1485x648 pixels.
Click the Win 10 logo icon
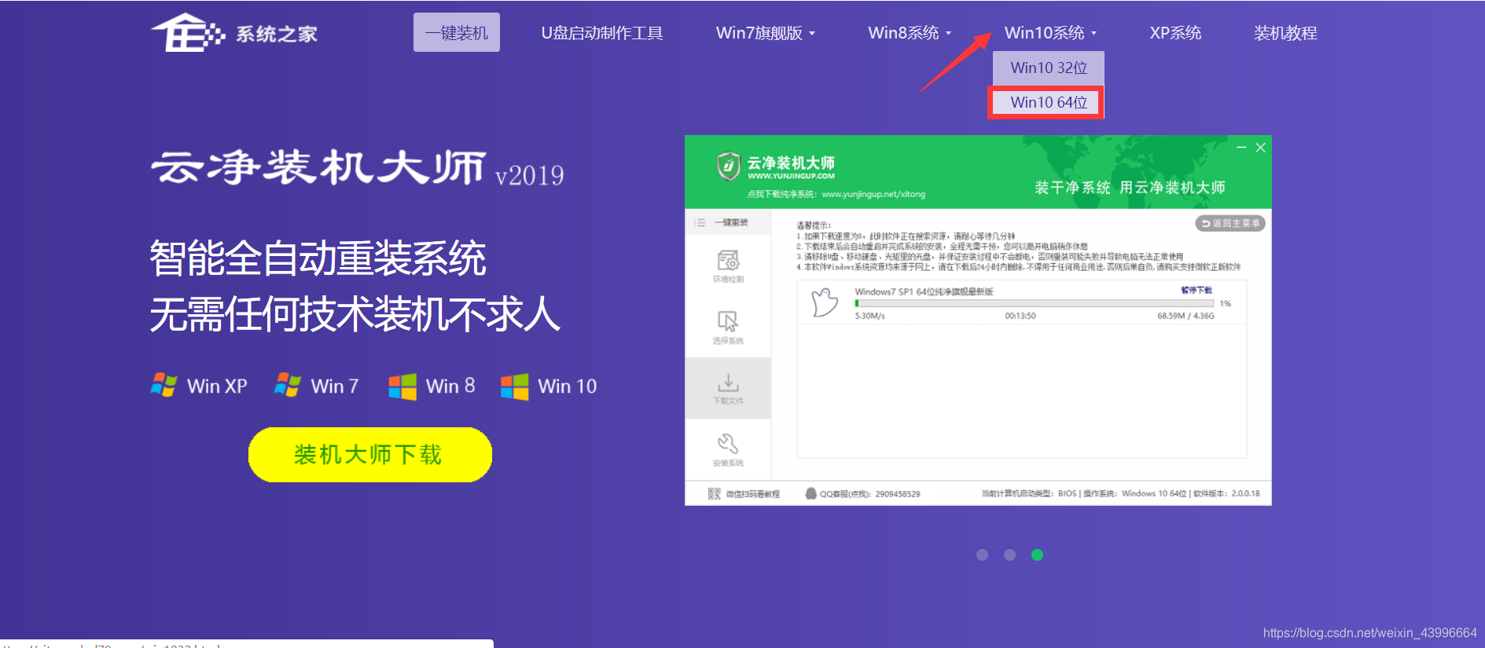point(515,386)
